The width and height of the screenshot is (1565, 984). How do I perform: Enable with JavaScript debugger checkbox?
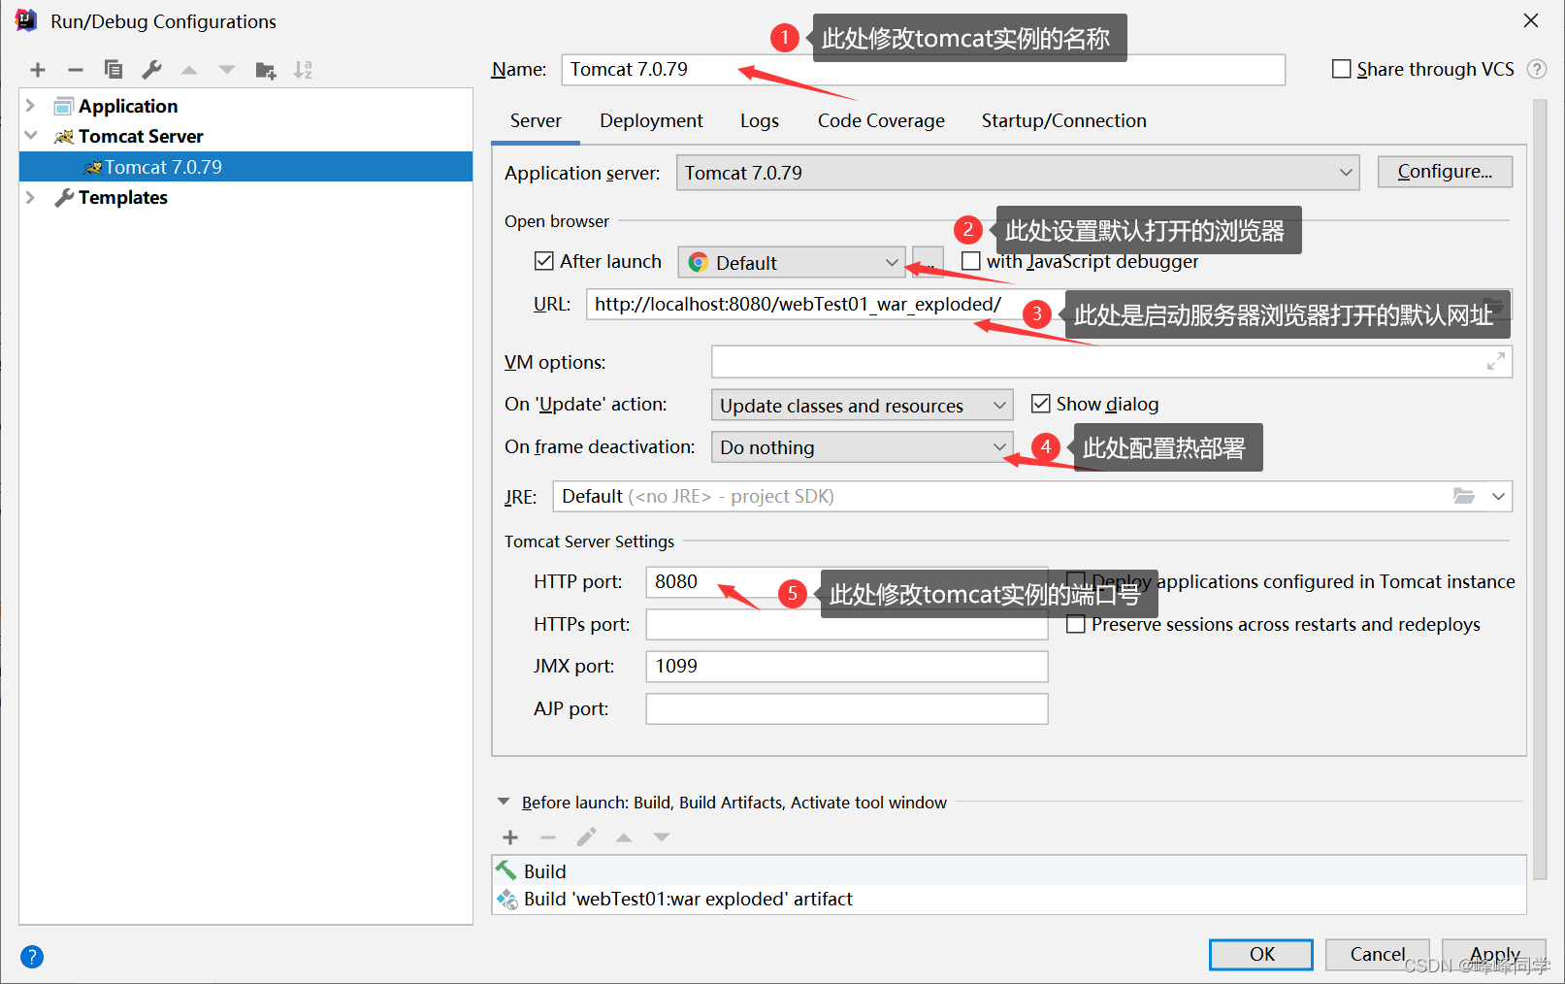pyautogui.click(x=971, y=261)
